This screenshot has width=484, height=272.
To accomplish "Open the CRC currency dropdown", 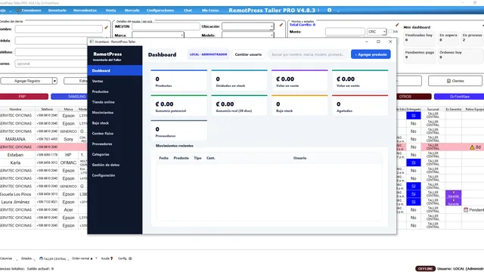I will [377, 32].
